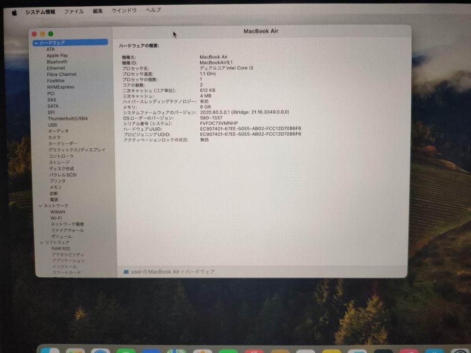This screenshot has width=471, height=353.
Task: Select WWAN in the sidebar
Action: pyautogui.click(x=57, y=212)
